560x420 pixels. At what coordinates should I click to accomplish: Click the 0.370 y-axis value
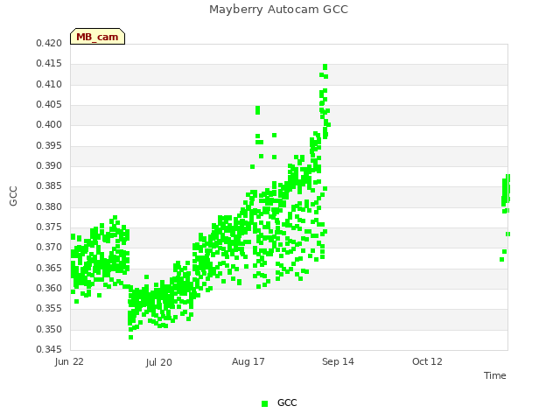click(x=49, y=247)
